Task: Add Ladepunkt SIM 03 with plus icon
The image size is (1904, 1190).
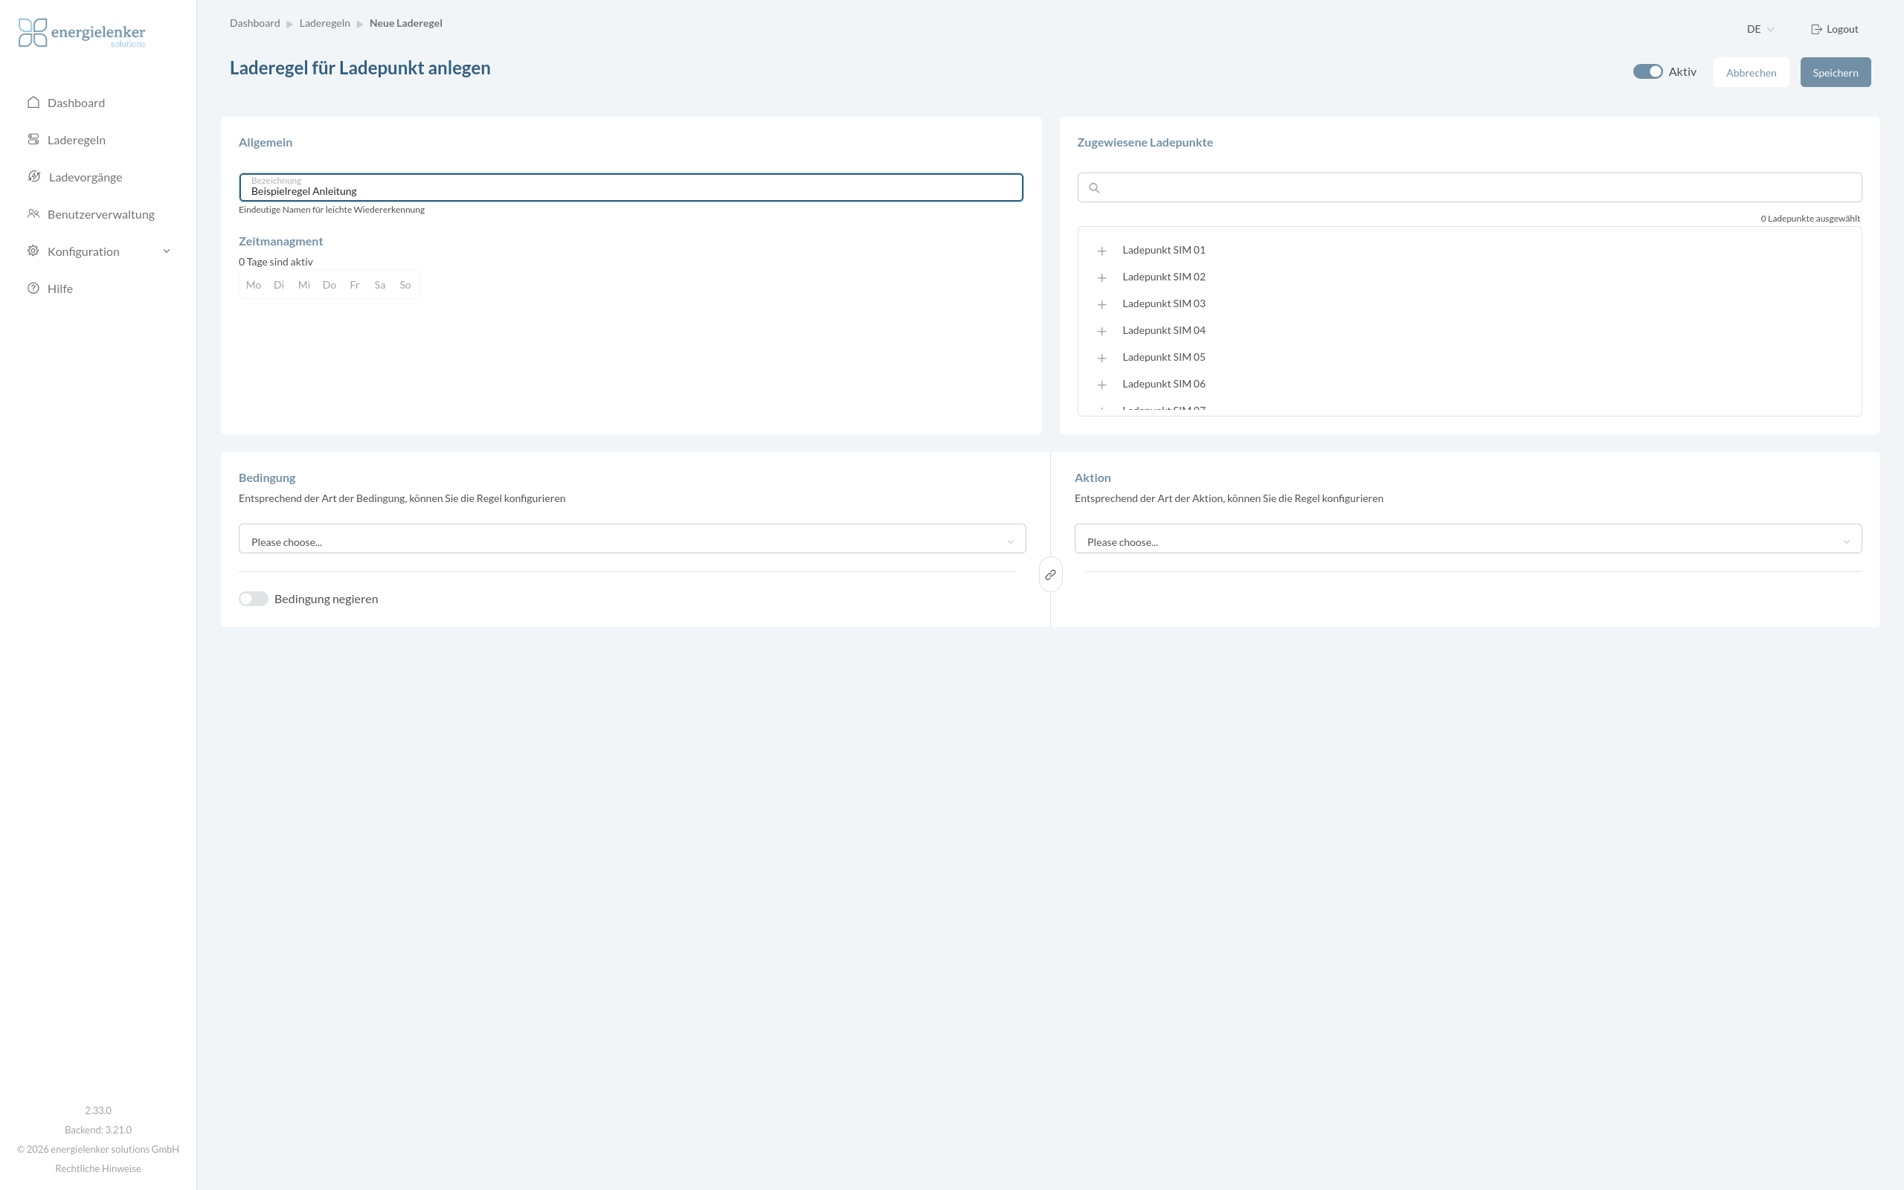Action: pyautogui.click(x=1101, y=305)
